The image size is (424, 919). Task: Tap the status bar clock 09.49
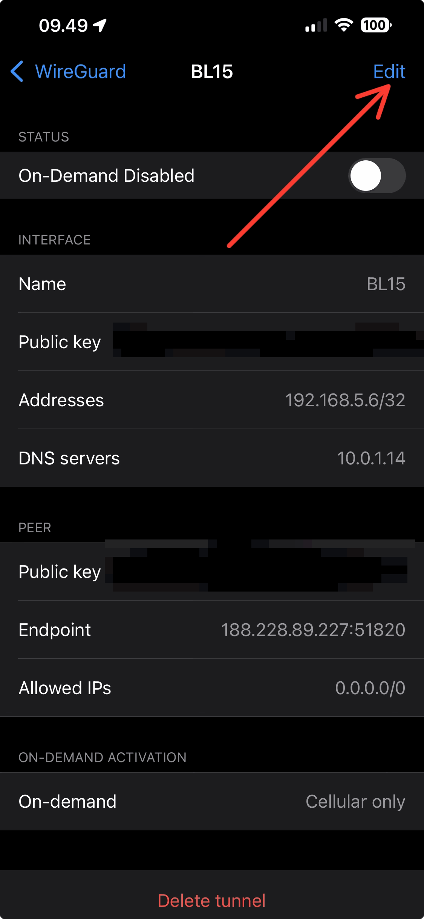(x=63, y=26)
